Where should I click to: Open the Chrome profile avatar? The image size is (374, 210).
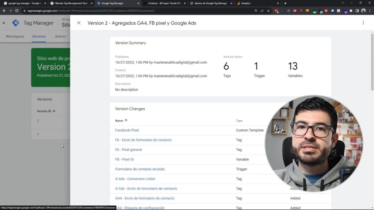[x=363, y=11]
